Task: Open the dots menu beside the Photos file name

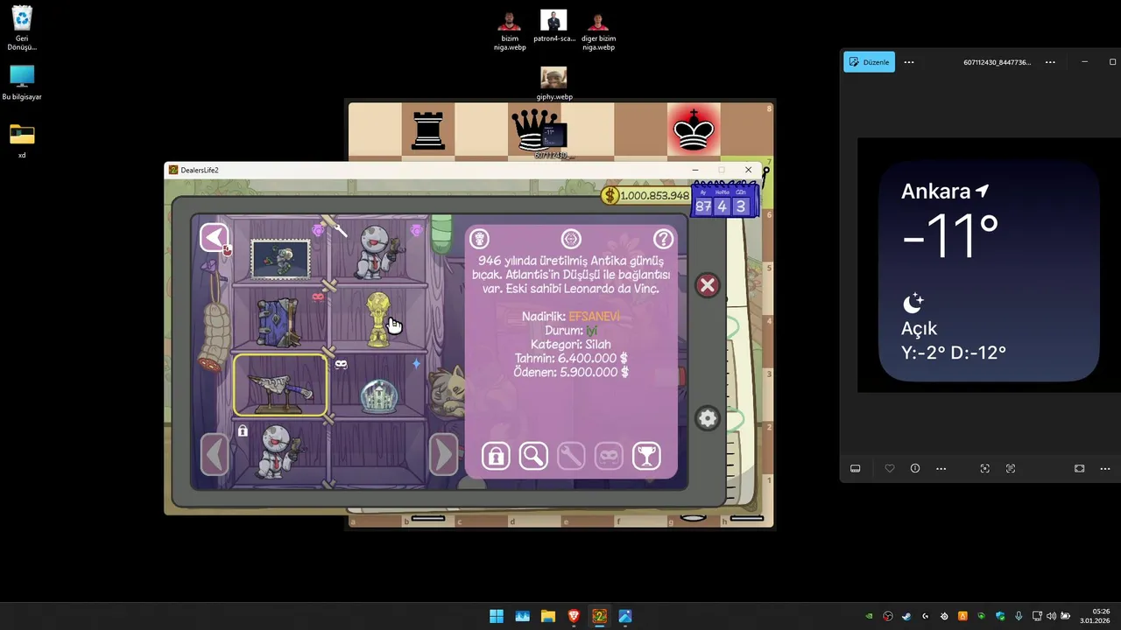Action: [x=1050, y=62]
